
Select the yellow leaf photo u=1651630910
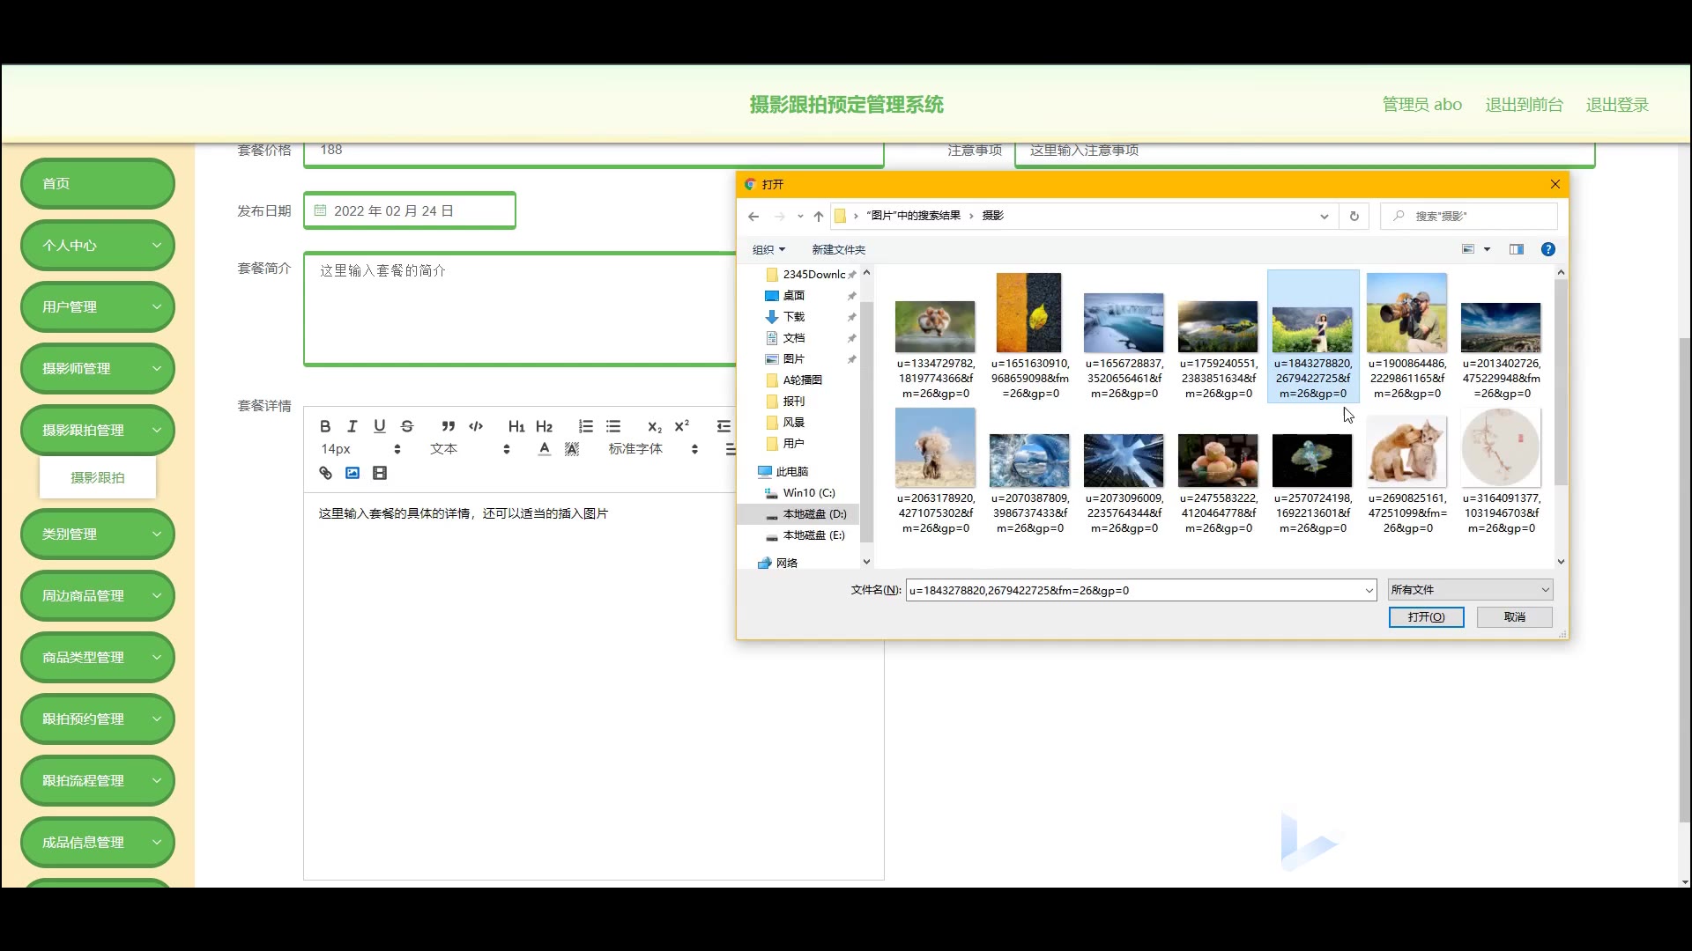pyautogui.click(x=1029, y=337)
